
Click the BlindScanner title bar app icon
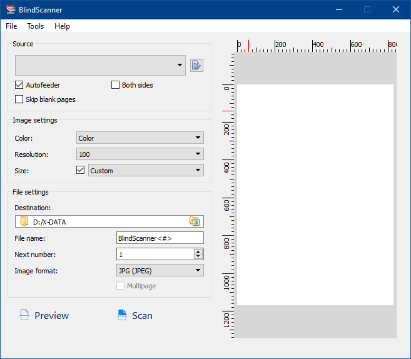(11, 10)
